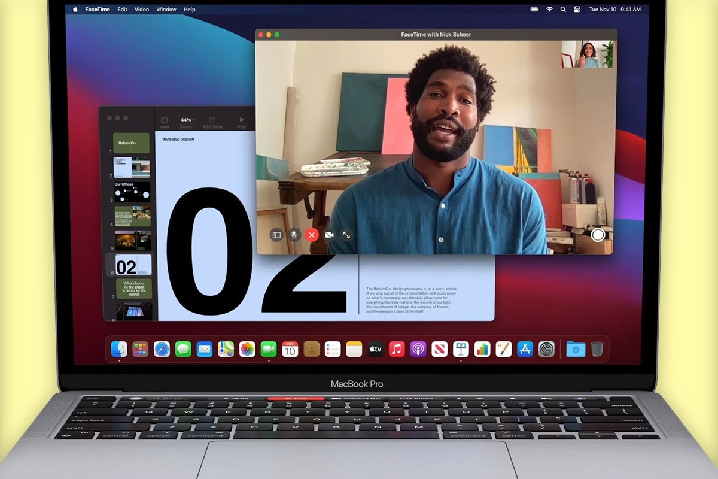Click the Add Slide icon in Keynote
This screenshot has height=479, width=718.
point(211,119)
